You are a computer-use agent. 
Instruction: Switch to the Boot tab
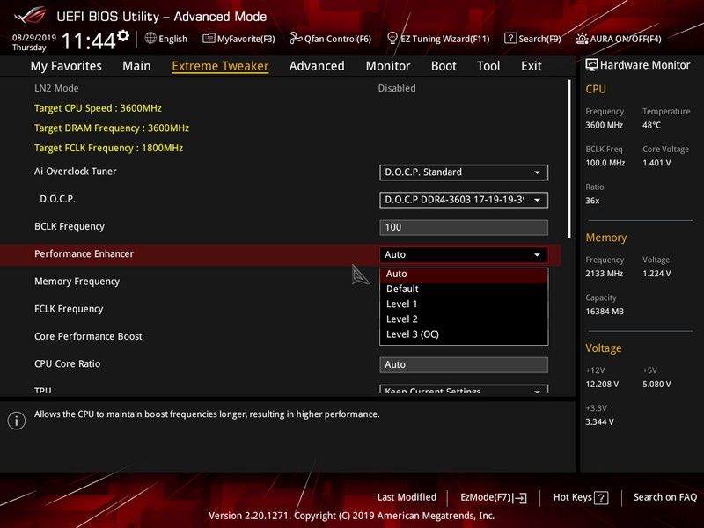[x=444, y=66]
